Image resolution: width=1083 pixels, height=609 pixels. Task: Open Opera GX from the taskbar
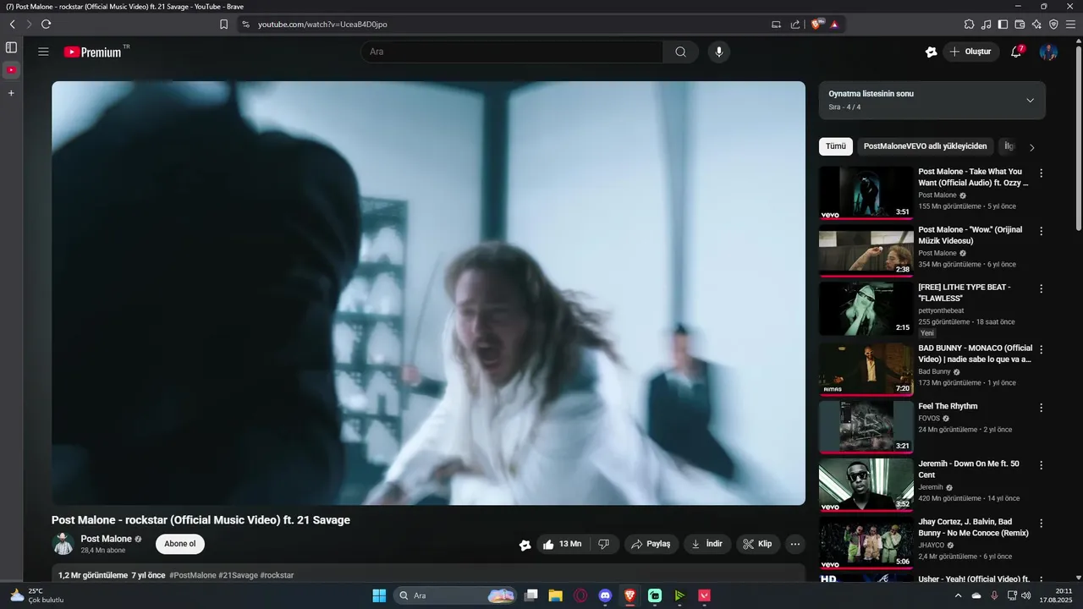(x=580, y=595)
